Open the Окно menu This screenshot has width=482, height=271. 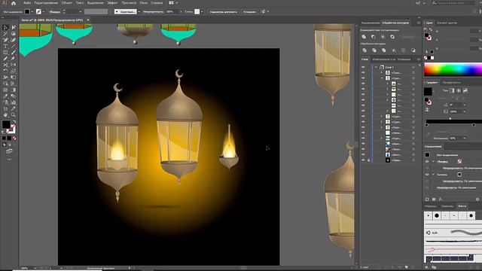[x=143, y=3]
